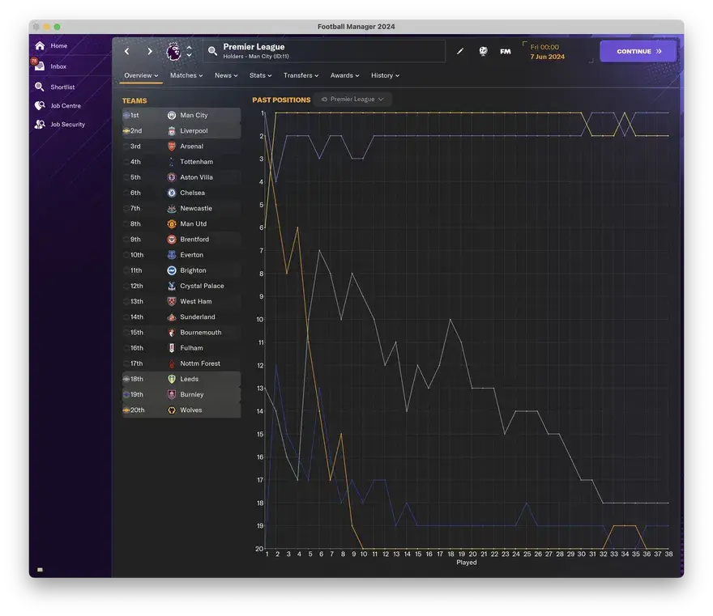713x616 pixels.
Task: Open the Crystal Palace team link
Action: pyautogui.click(x=202, y=286)
